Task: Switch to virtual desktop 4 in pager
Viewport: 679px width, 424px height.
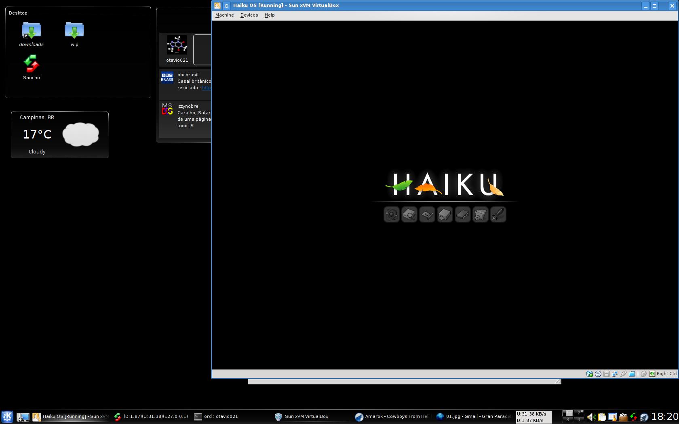Action: [579, 420]
